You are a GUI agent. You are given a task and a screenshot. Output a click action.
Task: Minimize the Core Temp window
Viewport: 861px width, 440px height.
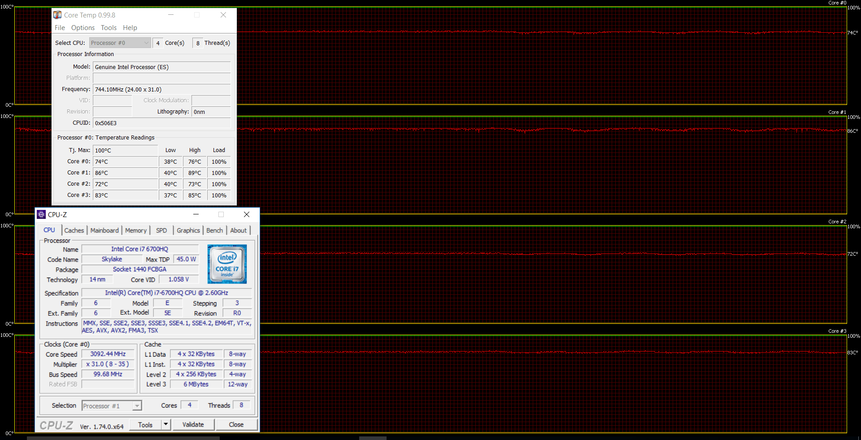(x=171, y=15)
